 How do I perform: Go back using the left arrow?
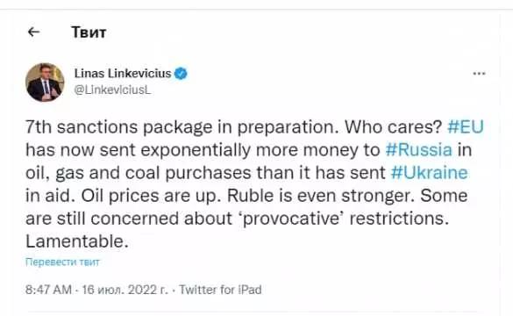(33, 32)
